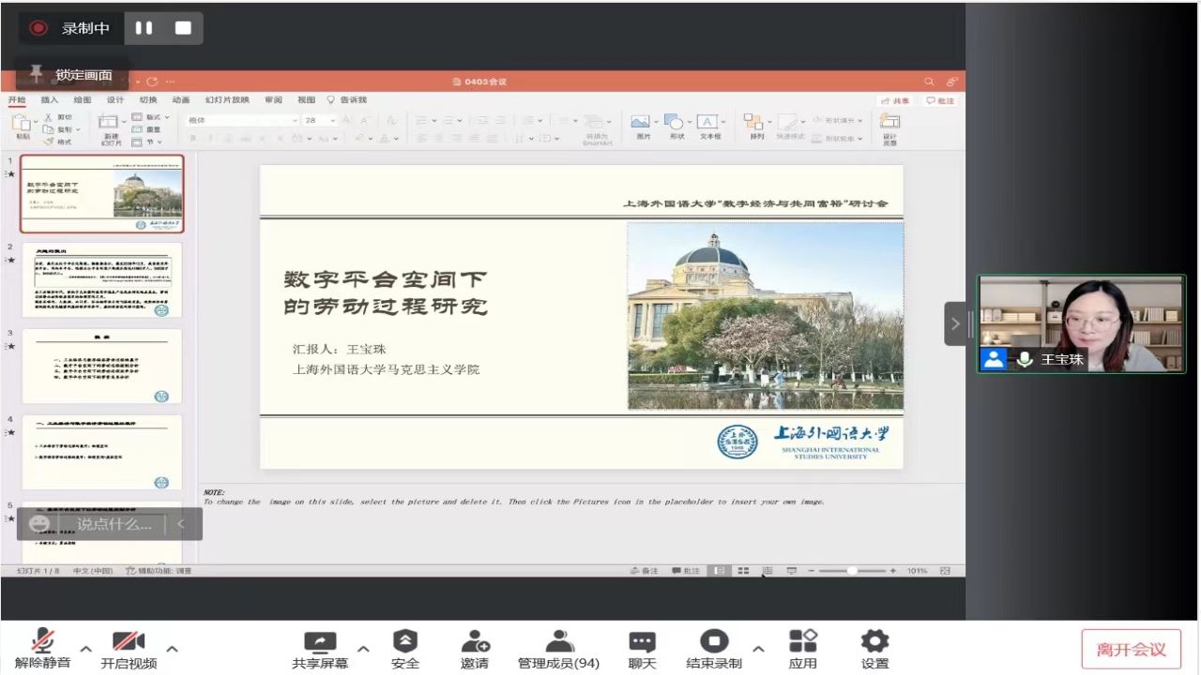Collapse the participant video side panel arrow

pyautogui.click(x=955, y=324)
